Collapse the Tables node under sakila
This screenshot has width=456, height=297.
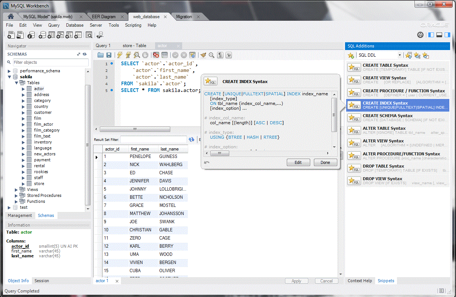coord(16,83)
